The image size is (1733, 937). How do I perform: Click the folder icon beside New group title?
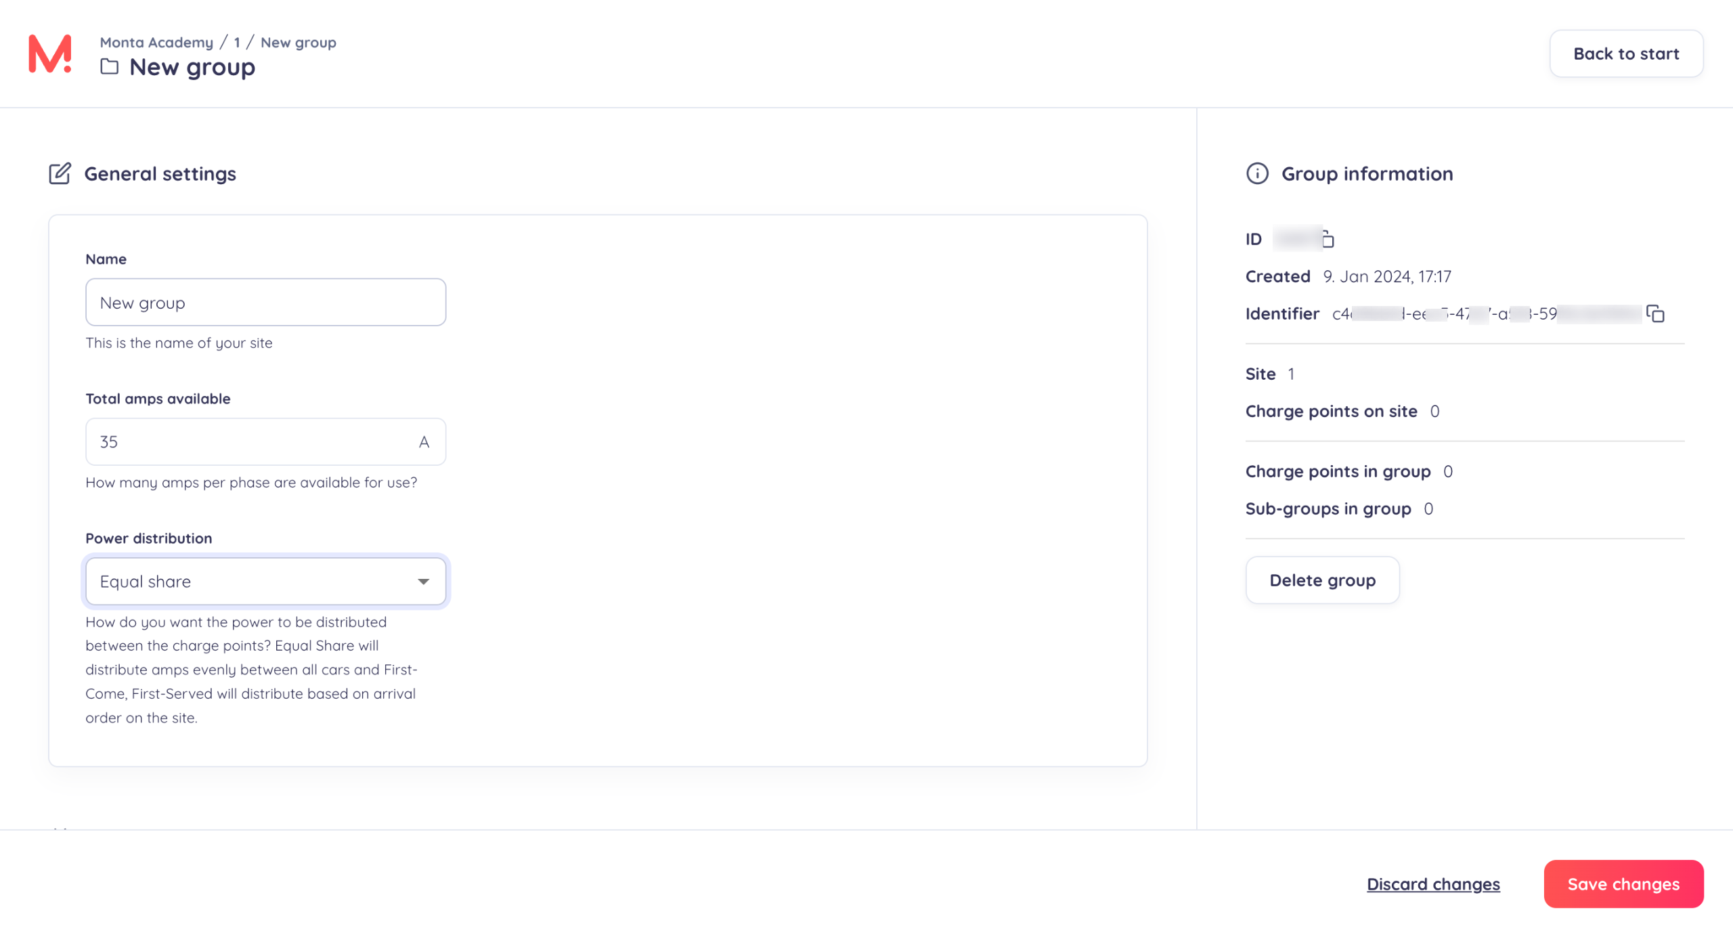[110, 66]
